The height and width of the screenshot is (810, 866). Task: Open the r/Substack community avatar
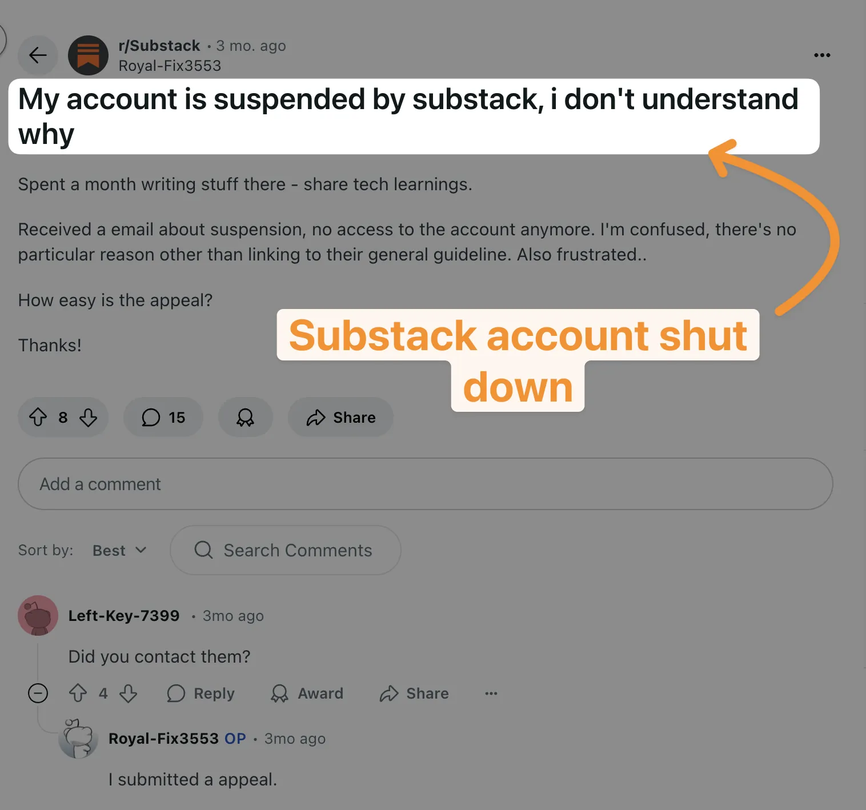click(88, 55)
